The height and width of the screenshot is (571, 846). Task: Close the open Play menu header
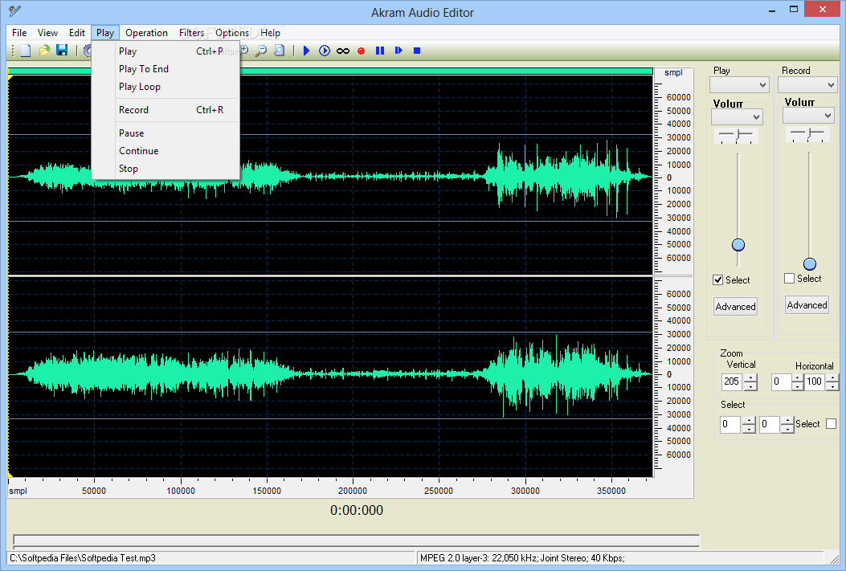coord(104,33)
